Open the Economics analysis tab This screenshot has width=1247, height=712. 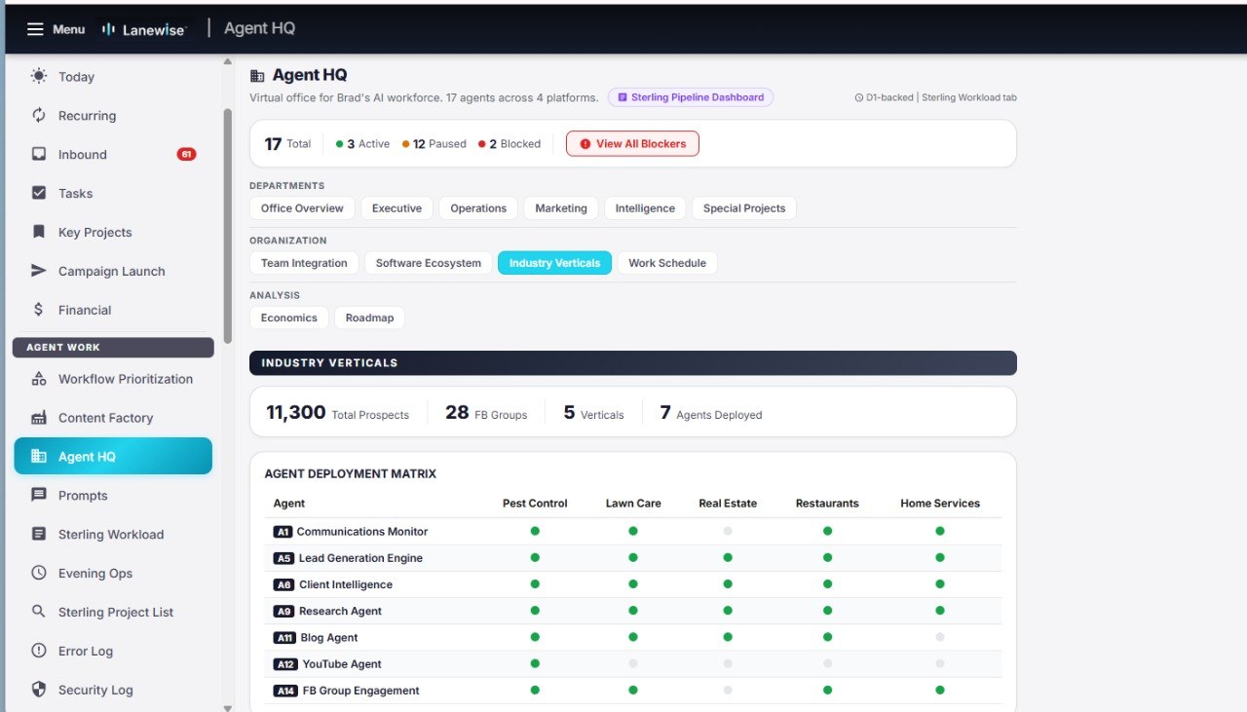[x=289, y=318]
